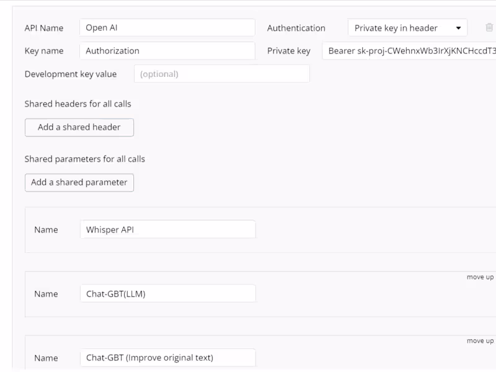This screenshot has width=496, height=372.
Task: Click the Private key field with Bearer token
Action: pyautogui.click(x=408, y=50)
